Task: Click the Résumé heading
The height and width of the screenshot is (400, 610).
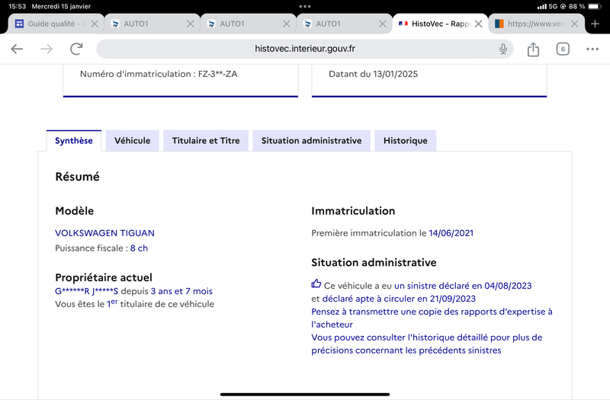Action: [78, 177]
